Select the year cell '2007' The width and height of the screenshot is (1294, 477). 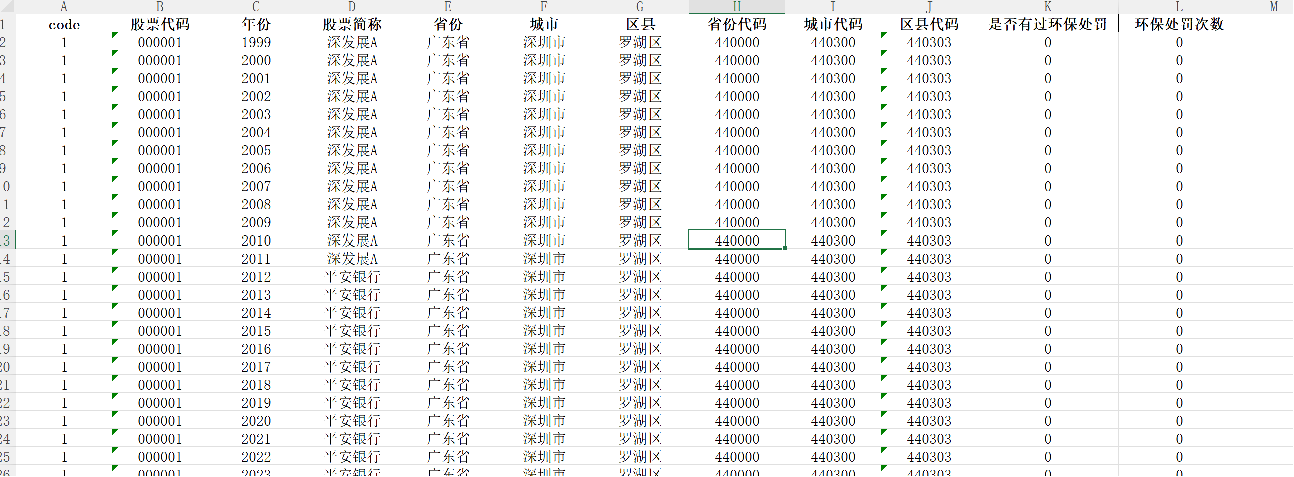256,186
